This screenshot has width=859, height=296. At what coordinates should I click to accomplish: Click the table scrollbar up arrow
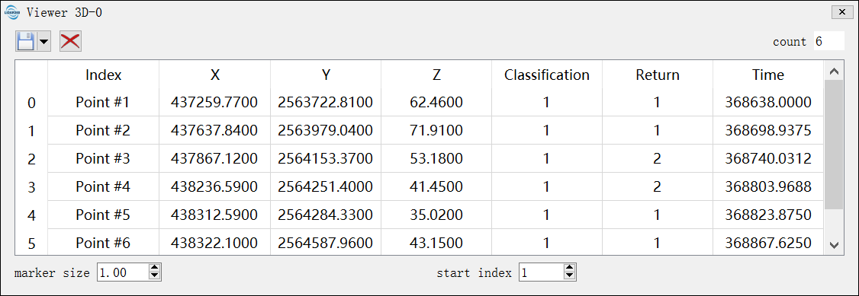pyautogui.click(x=835, y=71)
